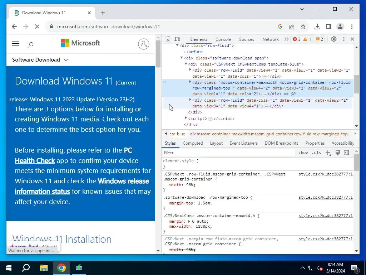Open the Layout pane tab
This screenshot has width=366, height=275.
tap(216, 143)
